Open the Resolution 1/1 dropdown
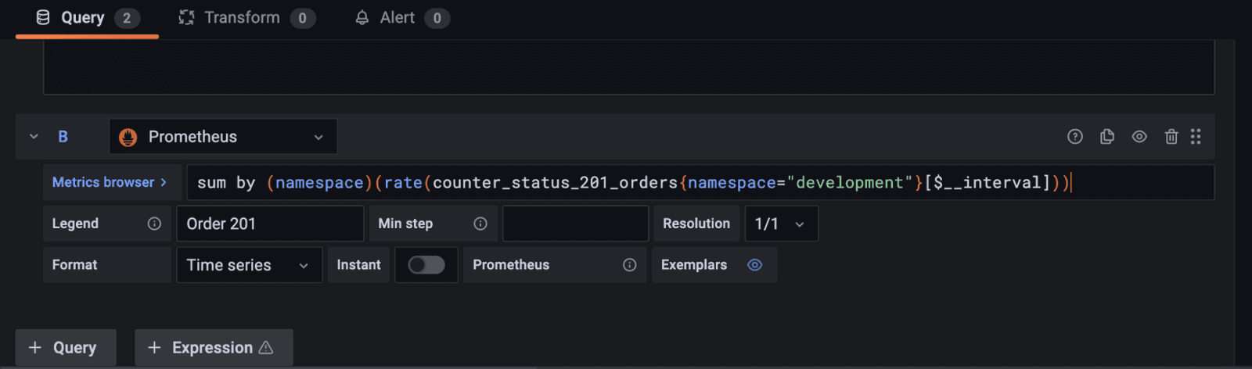Viewport: 1252px width, 369px height. point(780,224)
